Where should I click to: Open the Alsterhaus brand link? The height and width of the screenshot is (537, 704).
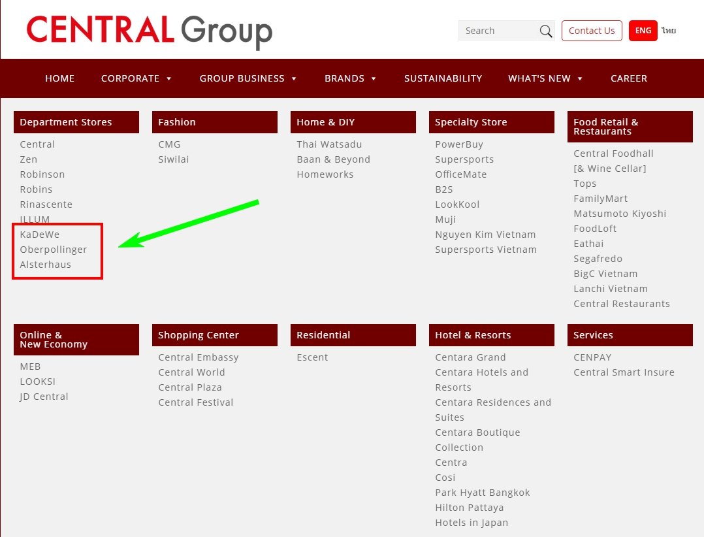pos(45,265)
